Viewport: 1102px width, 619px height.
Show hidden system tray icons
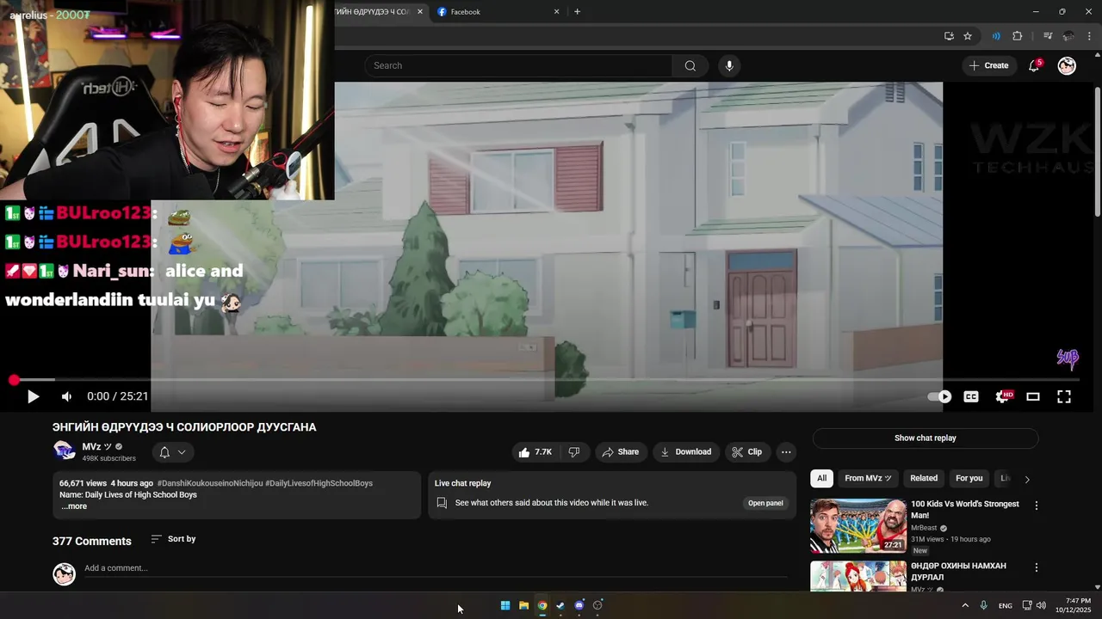pos(965,605)
